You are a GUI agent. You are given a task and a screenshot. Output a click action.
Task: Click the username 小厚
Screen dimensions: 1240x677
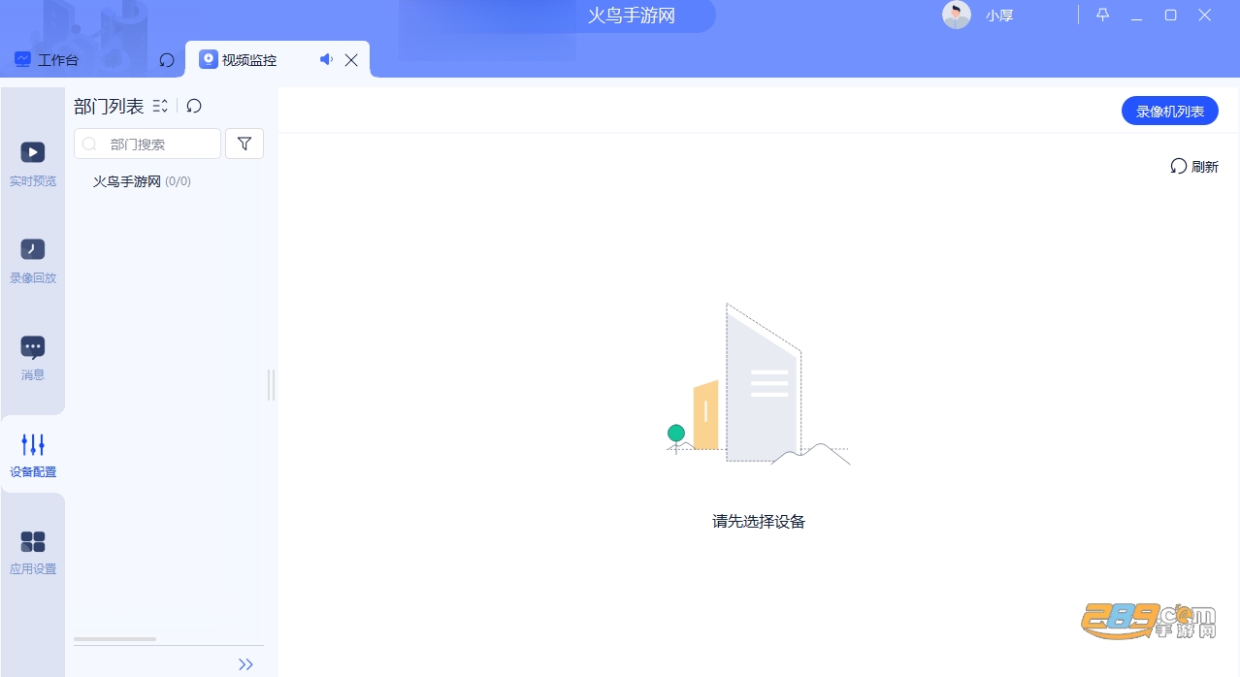click(999, 16)
